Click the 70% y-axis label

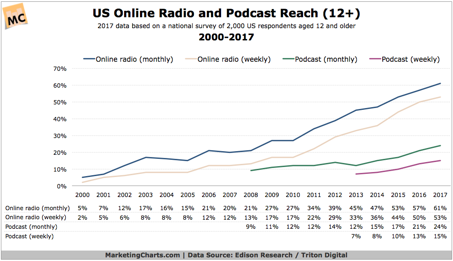click(x=60, y=69)
